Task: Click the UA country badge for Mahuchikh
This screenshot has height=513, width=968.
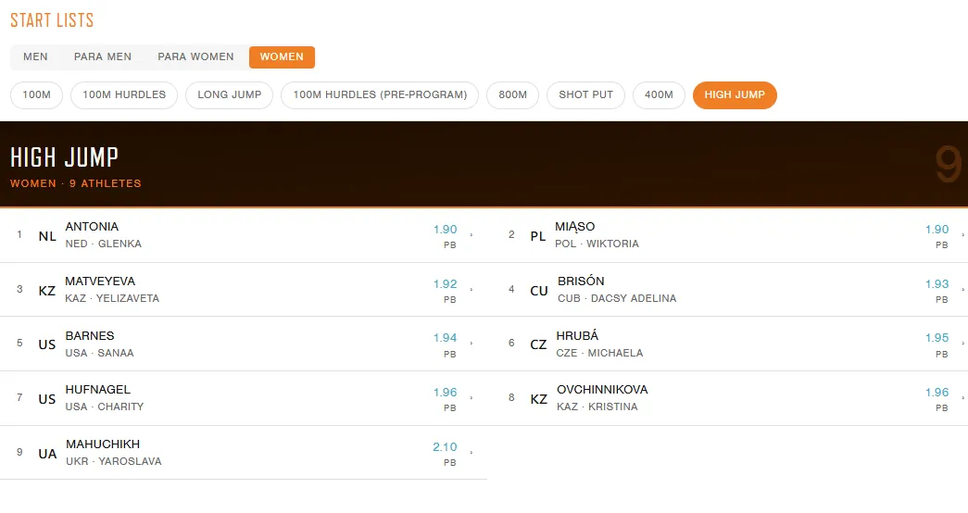Action: [x=47, y=455]
